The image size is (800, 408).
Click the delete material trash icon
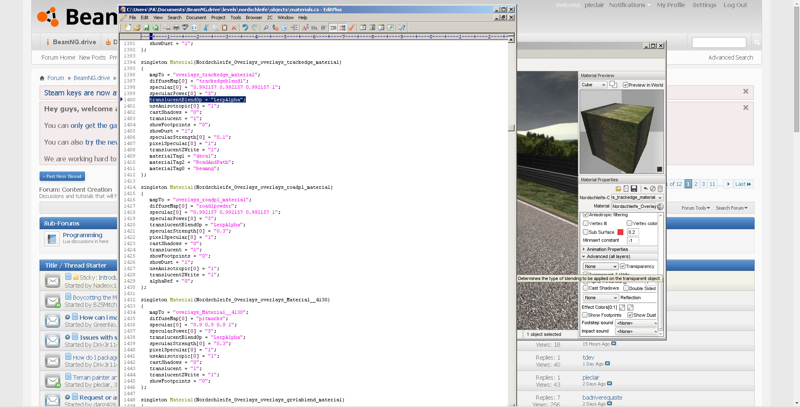tap(660, 189)
